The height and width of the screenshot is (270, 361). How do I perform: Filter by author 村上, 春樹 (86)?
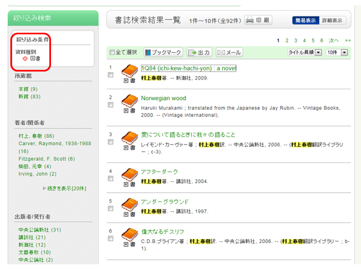tap(36, 136)
